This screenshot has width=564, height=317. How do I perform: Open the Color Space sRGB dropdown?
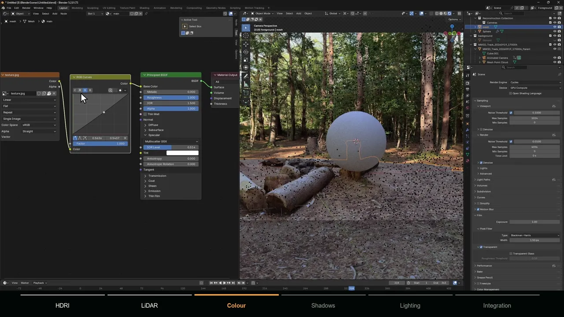(x=39, y=125)
